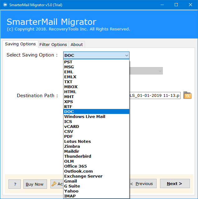Screen dimensions: 198x199
Task: Select EMLX format option
Action: point(96,77)
